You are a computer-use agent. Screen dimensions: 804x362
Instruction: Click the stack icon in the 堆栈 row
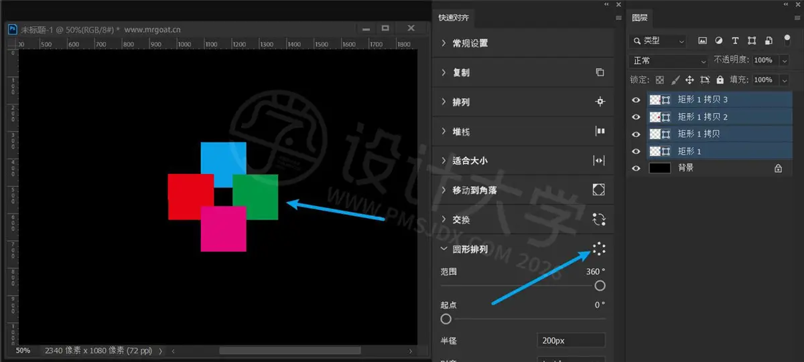click(x=600, y=131)
